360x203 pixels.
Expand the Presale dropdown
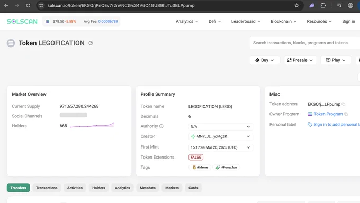tap(300, 60)
